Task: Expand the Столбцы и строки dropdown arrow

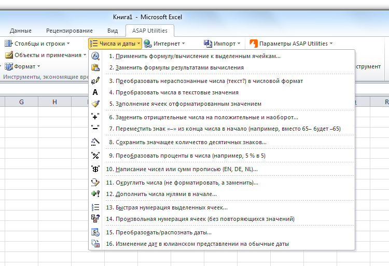Action: coord(68,44)
